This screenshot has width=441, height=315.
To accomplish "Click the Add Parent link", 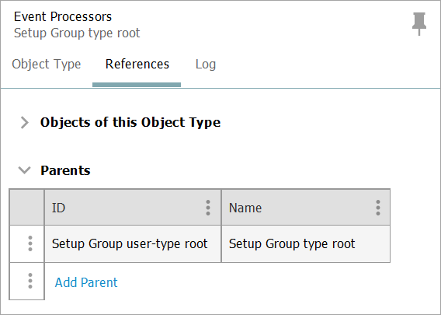I will pos(86,282).
